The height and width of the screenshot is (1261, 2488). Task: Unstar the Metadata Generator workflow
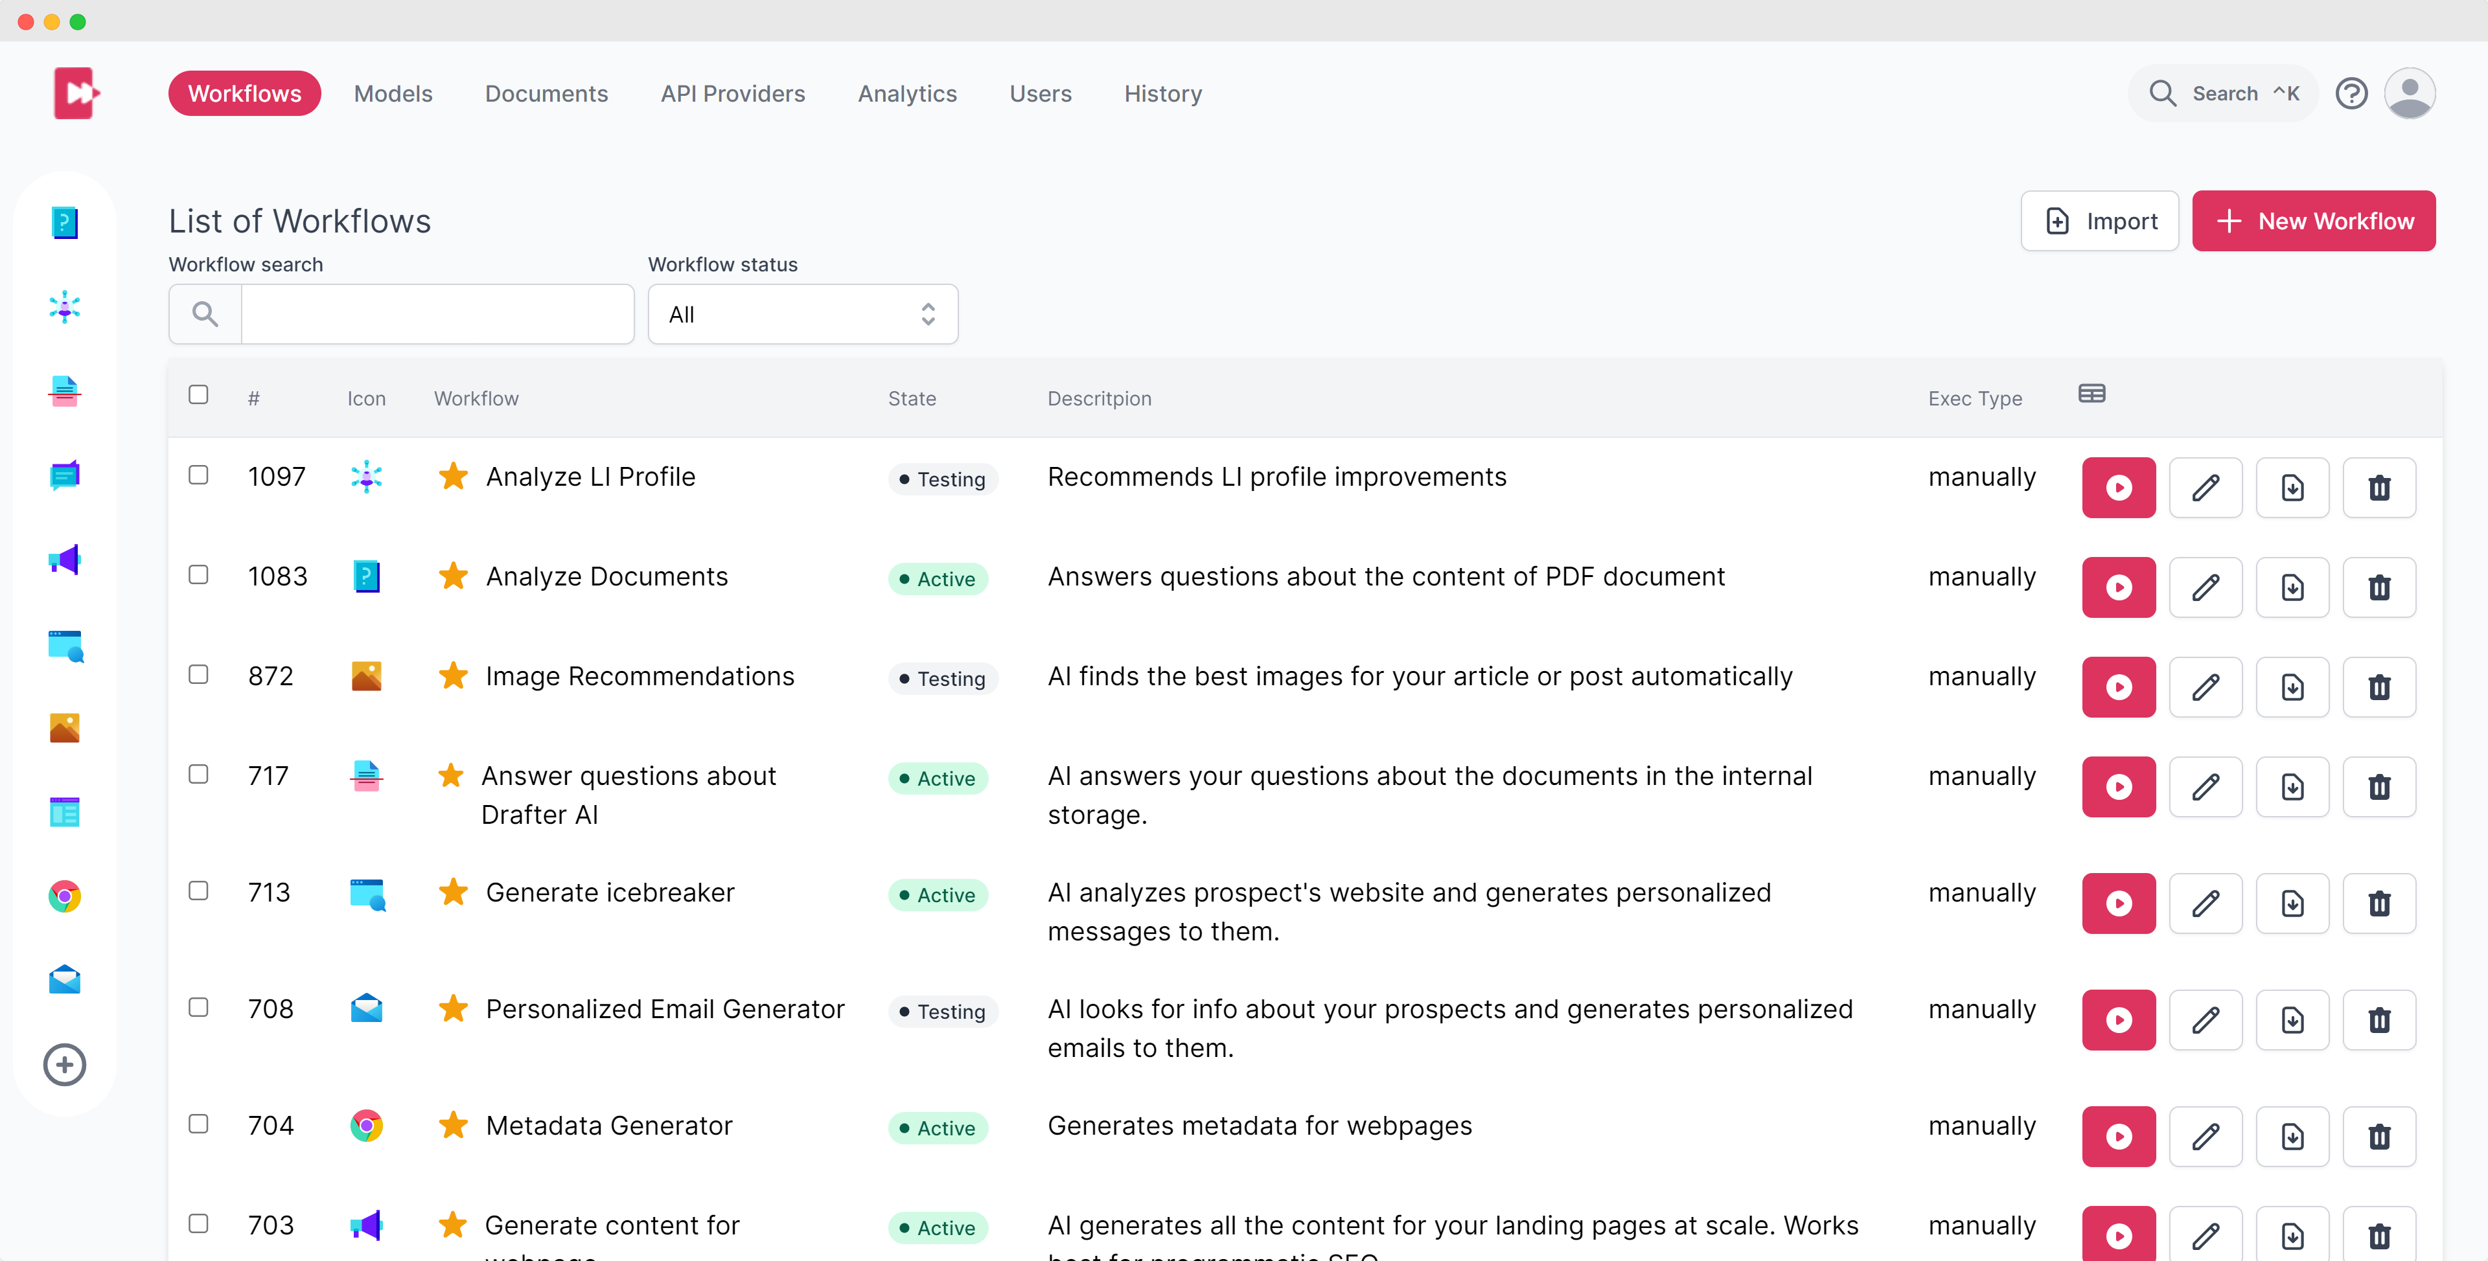tap(453, 1126)
